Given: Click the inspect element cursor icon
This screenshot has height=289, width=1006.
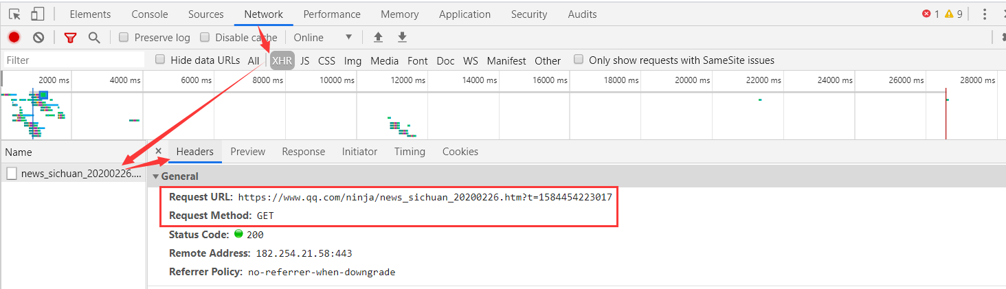Looking at the screenshot, I should coord(14,14).
